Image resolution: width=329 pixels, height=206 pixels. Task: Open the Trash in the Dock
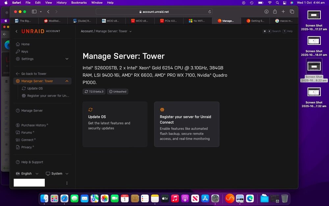point(285,198)
